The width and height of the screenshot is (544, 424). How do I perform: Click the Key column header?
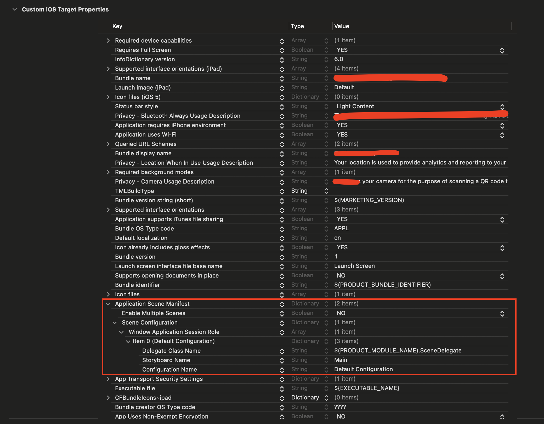[x=117, y=26]
